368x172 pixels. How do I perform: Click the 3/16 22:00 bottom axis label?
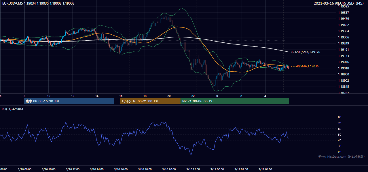pos(193,169)
